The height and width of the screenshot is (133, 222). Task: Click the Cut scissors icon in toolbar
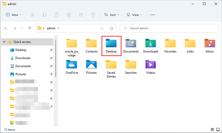[x=32, y=15]
